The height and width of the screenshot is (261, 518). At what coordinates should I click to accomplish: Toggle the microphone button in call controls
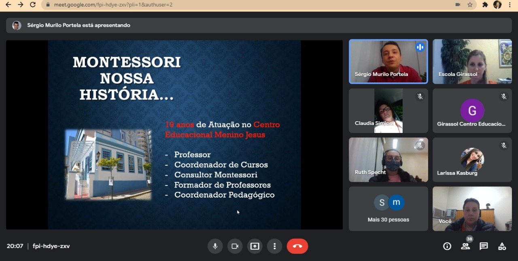click(215, 246)
